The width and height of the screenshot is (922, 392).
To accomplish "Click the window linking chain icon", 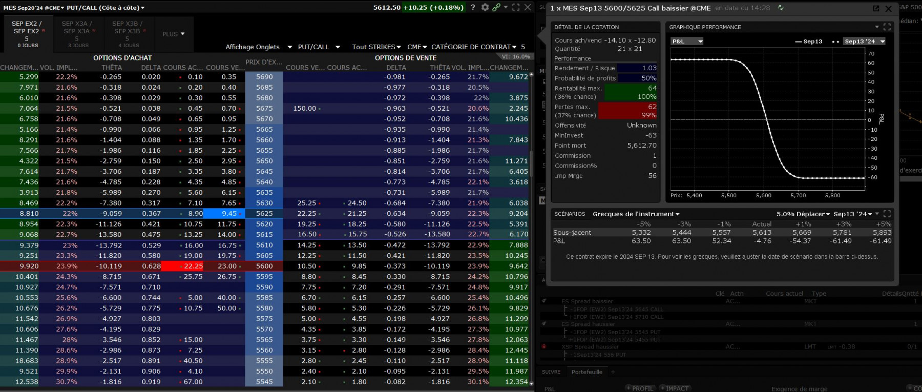I will (x=496, y=7).
